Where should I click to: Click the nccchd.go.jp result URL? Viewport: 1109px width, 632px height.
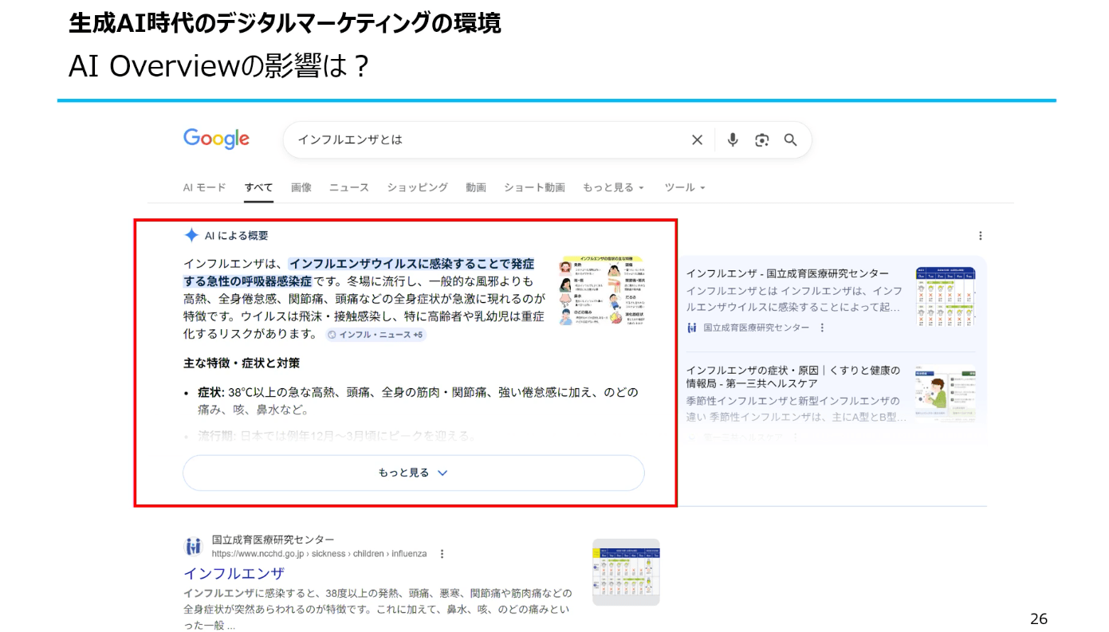pos(319,554)
